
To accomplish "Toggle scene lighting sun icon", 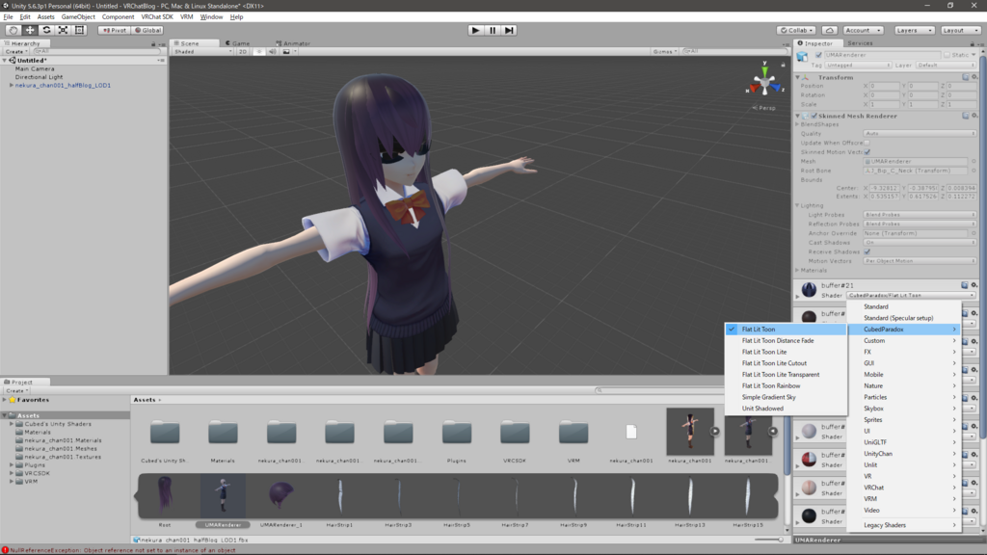I will [x=258, y=52].
